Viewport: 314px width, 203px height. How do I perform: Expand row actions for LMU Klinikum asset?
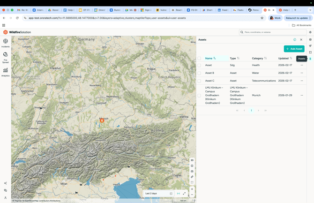click(x=302, y=95)
